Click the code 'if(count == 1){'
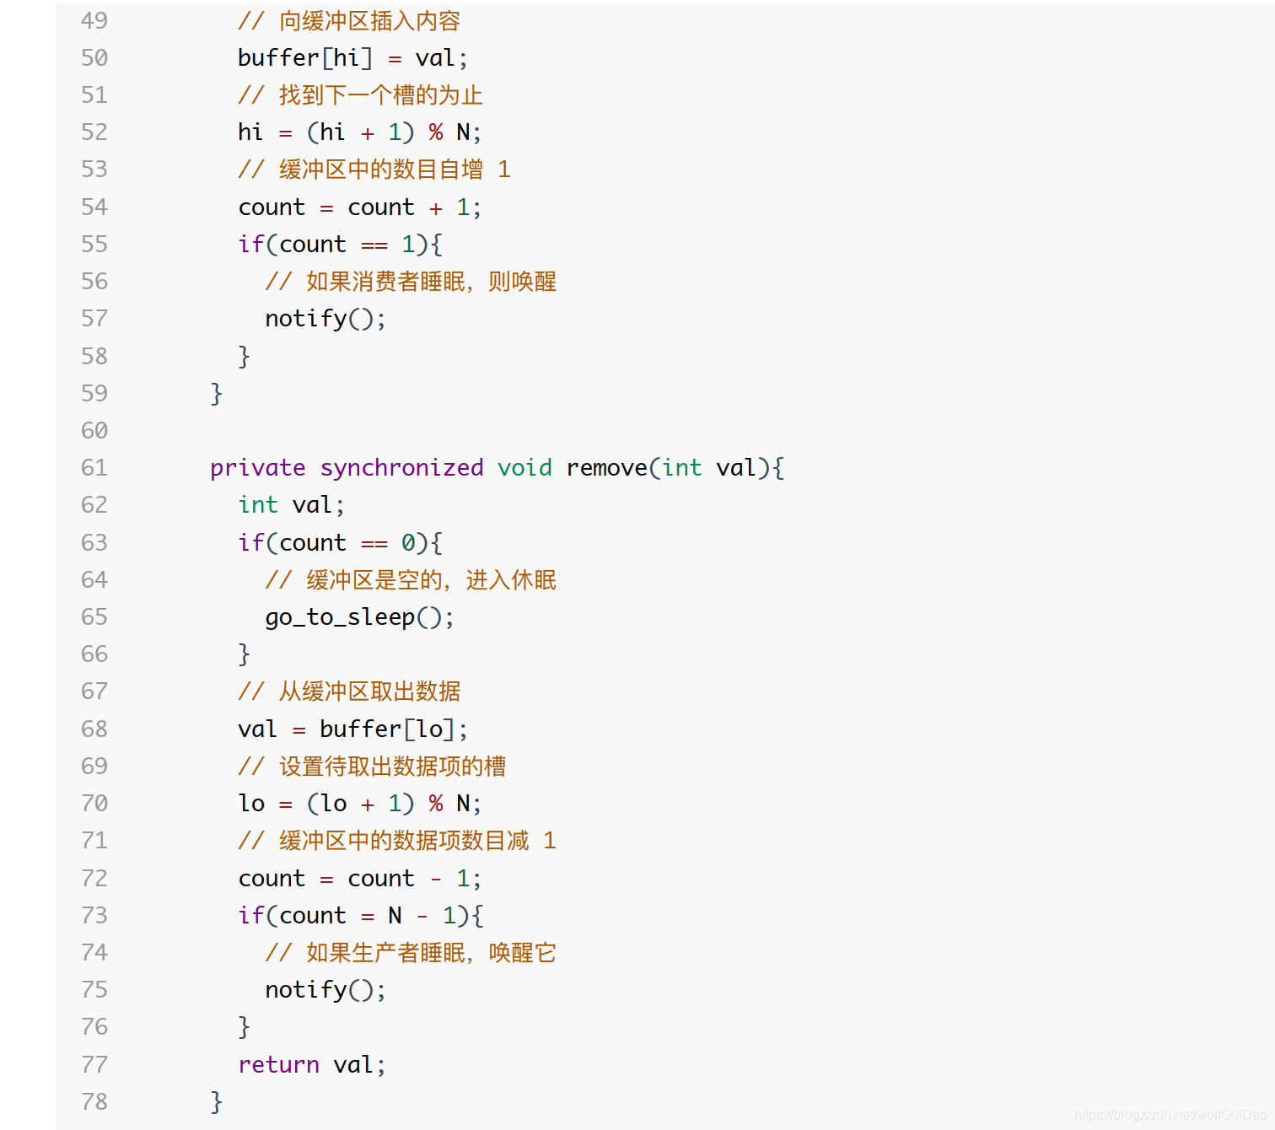Image resolution: width=1275 pixels, height=1130 pixels. click(x=340, y=244)
